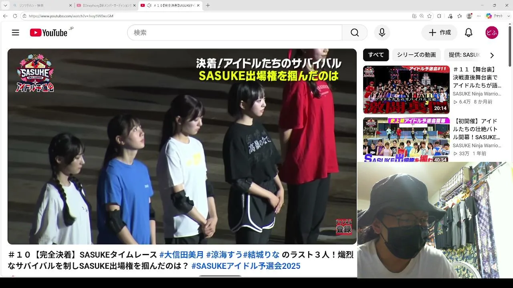Screen dimensions: 513x288
Task: Open the ＃１１【舞台裏】 recommended video title
Action: [477, 77]
